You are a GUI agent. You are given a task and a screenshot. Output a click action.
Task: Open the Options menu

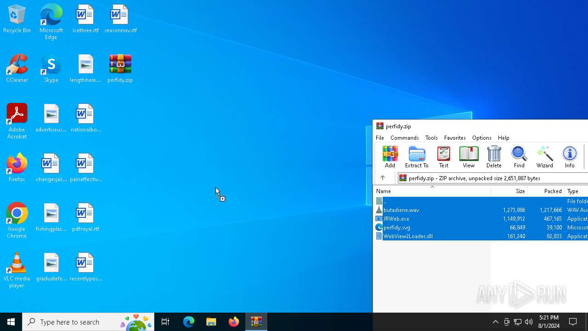482,138
